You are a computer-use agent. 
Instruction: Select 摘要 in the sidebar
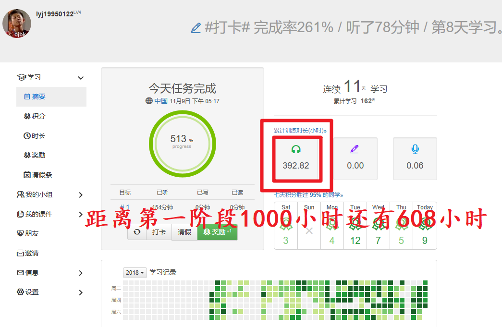point(51,97)
